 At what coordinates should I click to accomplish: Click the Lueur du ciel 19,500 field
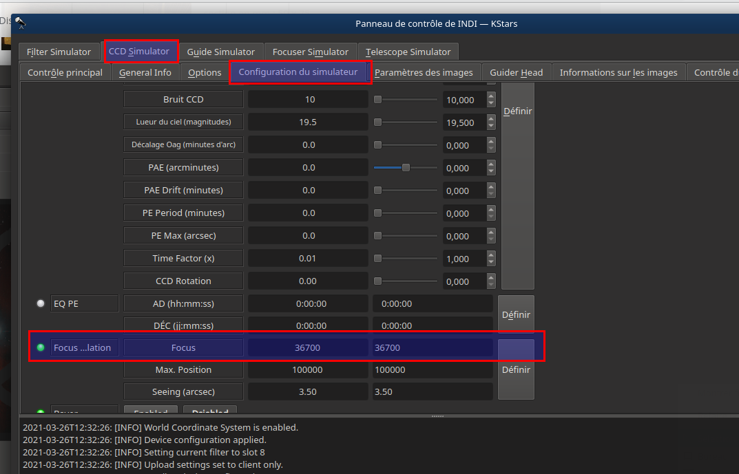point(465,122)
